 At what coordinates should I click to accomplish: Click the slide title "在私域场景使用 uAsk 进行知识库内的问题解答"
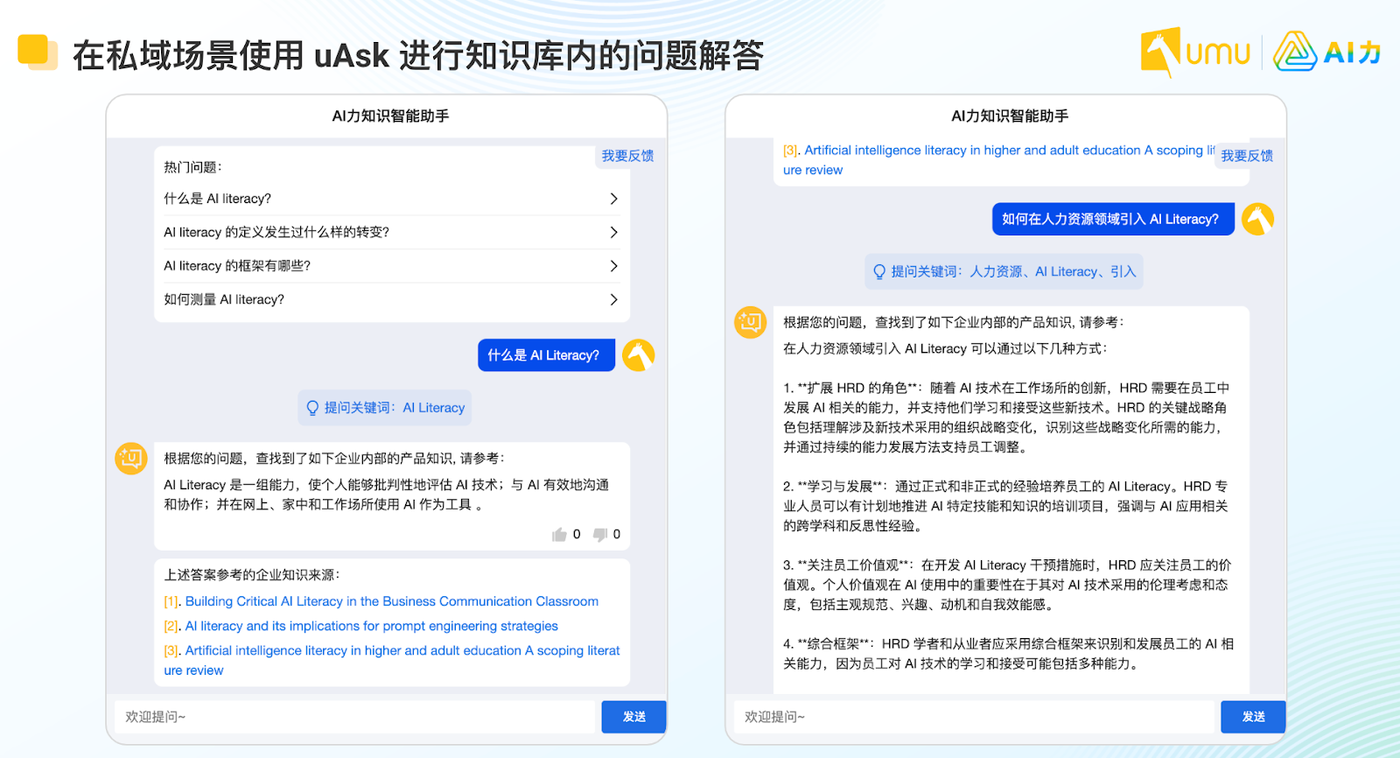point(418,55)
